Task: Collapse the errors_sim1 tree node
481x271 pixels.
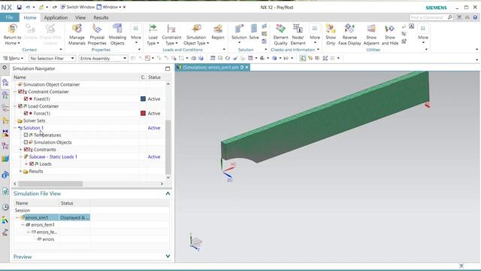Action: (x=17, y=218)
